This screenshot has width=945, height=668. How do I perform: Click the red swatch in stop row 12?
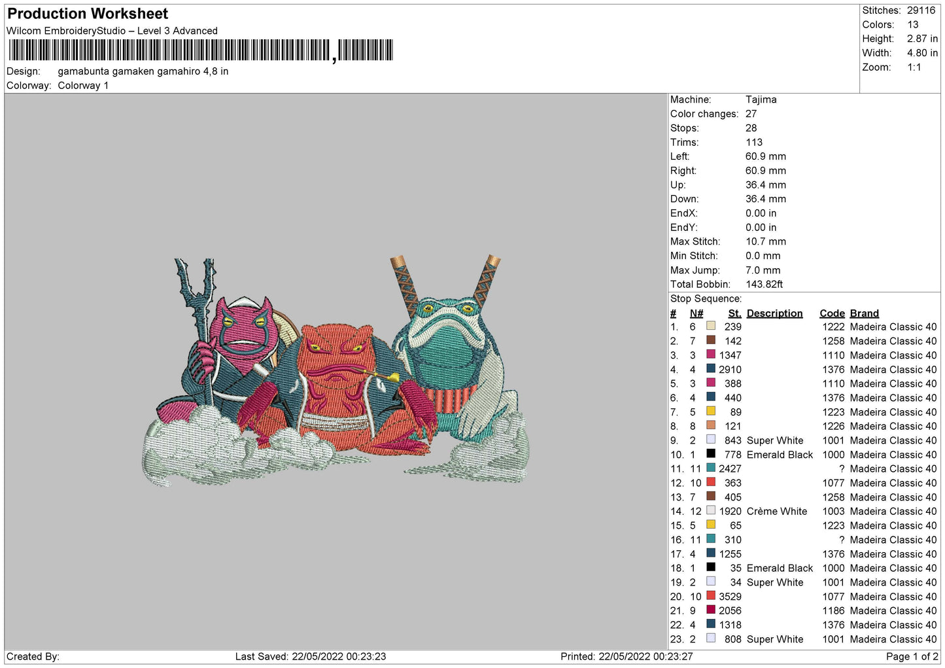point(711,482)
